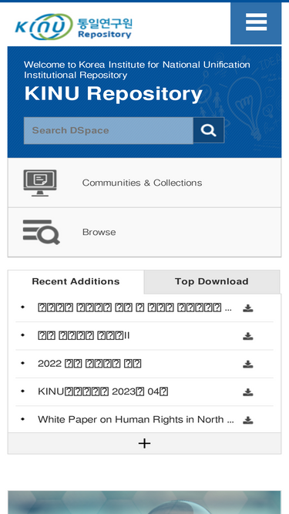This screenshot has width=289, height=514.
Task: Download the first recent addition item
Action: coord(247,308)
